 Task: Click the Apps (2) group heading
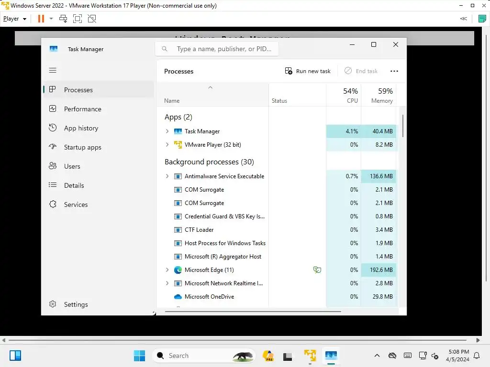point(178,117)
